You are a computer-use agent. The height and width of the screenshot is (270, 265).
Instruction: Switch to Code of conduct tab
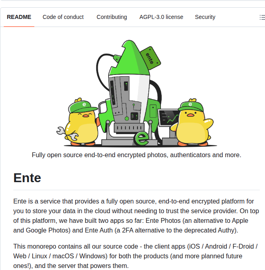click(x=63, y=17)
